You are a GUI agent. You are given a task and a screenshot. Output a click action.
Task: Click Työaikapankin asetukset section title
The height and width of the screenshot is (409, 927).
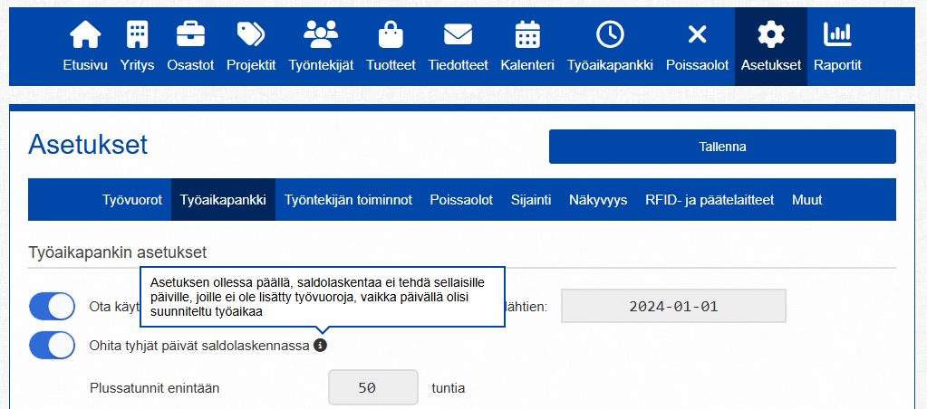117,252
